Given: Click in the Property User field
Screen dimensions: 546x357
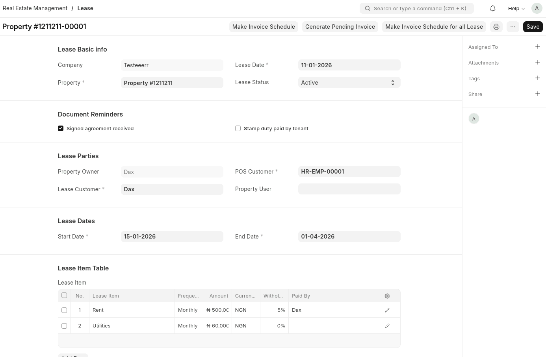Looking at the screenshot, I should [349, 189].
